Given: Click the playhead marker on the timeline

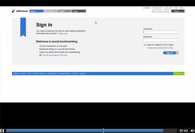Looking at the screenshot, I should [103, 131].
